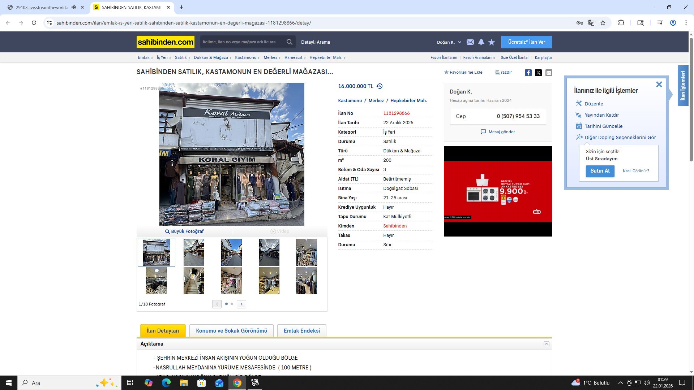Open Task View on taskbar
This screenshot has width=694, height=390.
130,383
